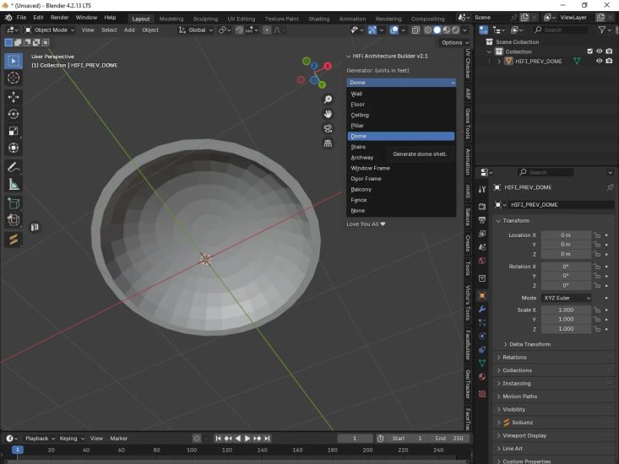This screenshot has height=464, width=619.
Task: Click frame 1 marker on the timeline
Action: (x=17, y=451)
